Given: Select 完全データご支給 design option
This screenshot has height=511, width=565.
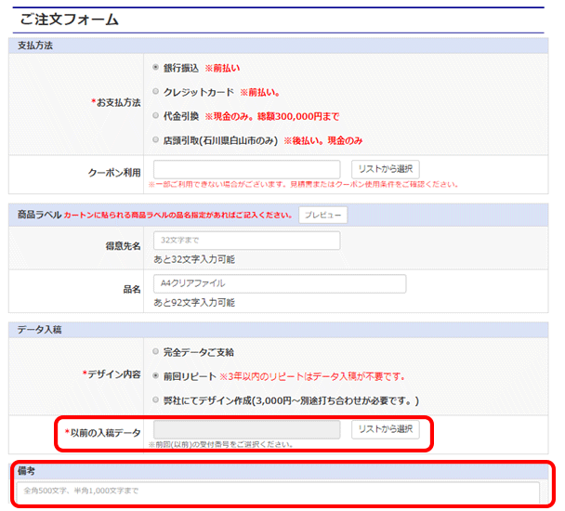Looking at the screenshot, I should tap(155, 351).
